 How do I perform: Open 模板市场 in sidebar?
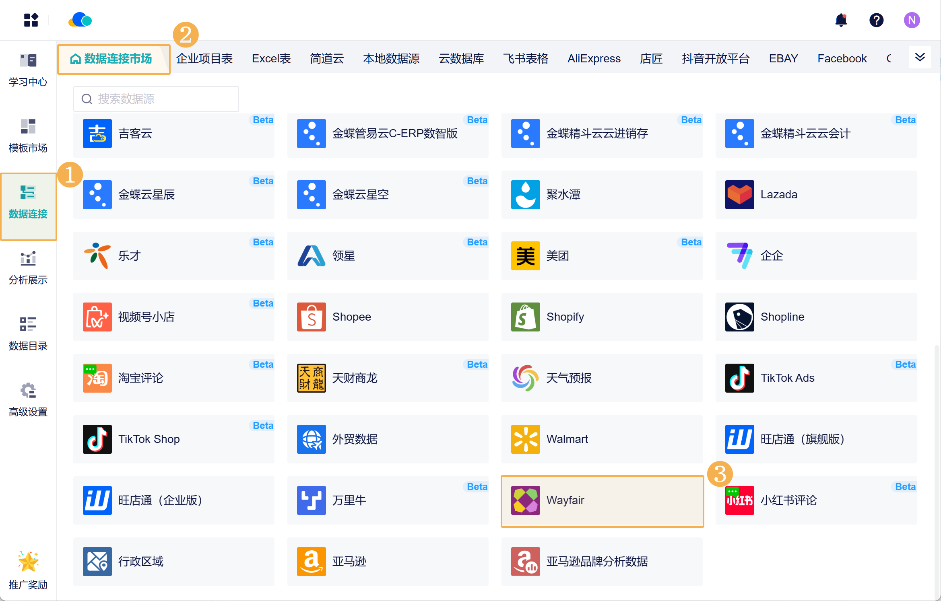click(28, 136)
